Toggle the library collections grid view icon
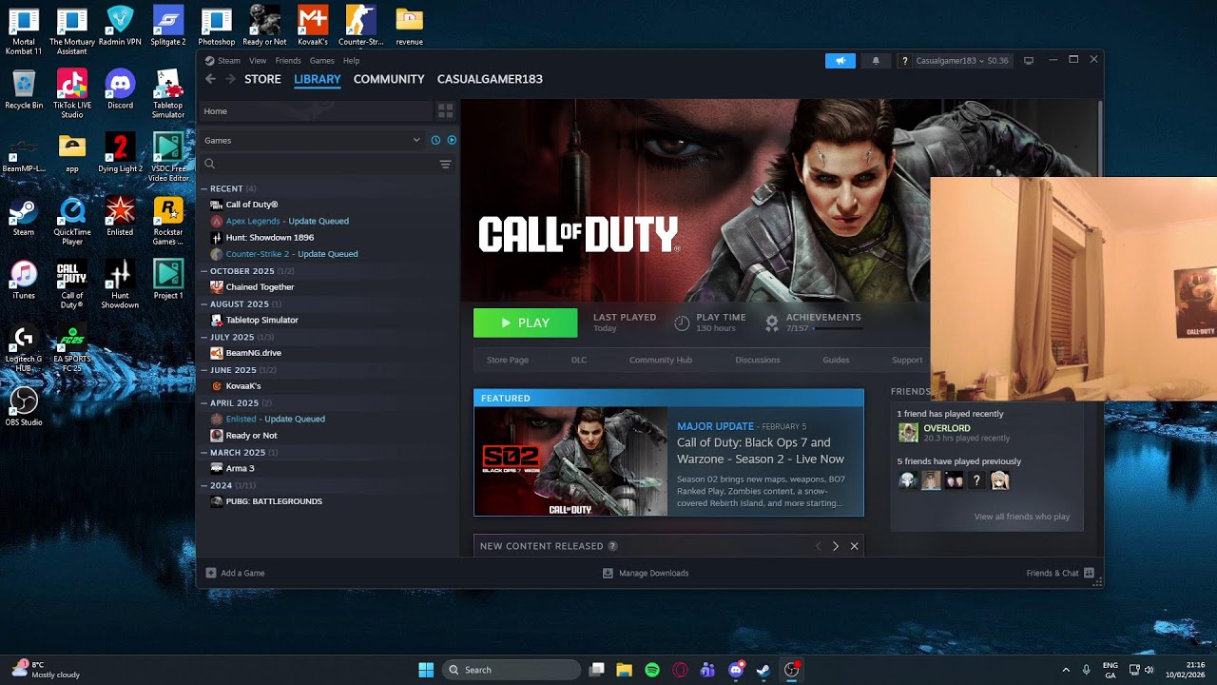Viewport: 1217px width, 685px height. point(445,111)
